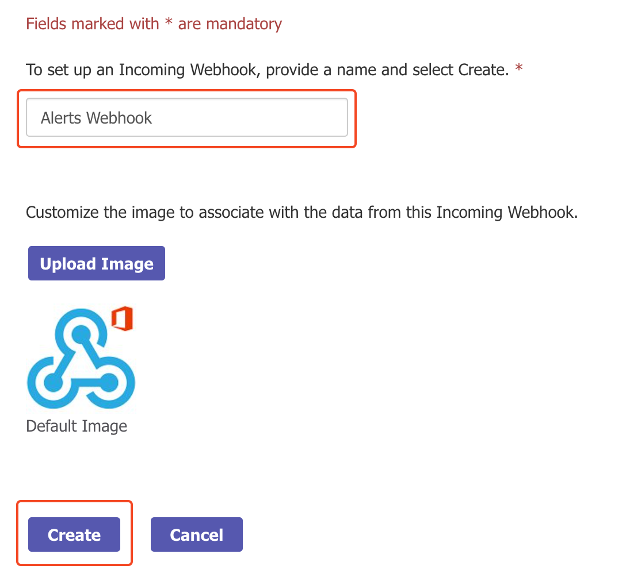Viewport: 641px width, 577px height.
Task: Select the Default Image caption label
Action: pyautogui.click(x=77, y=426)
